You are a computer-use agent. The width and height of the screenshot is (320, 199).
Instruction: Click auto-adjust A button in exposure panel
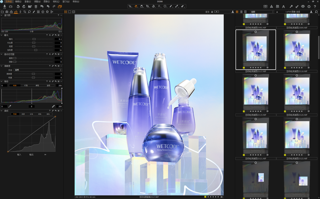coord(50,35)
